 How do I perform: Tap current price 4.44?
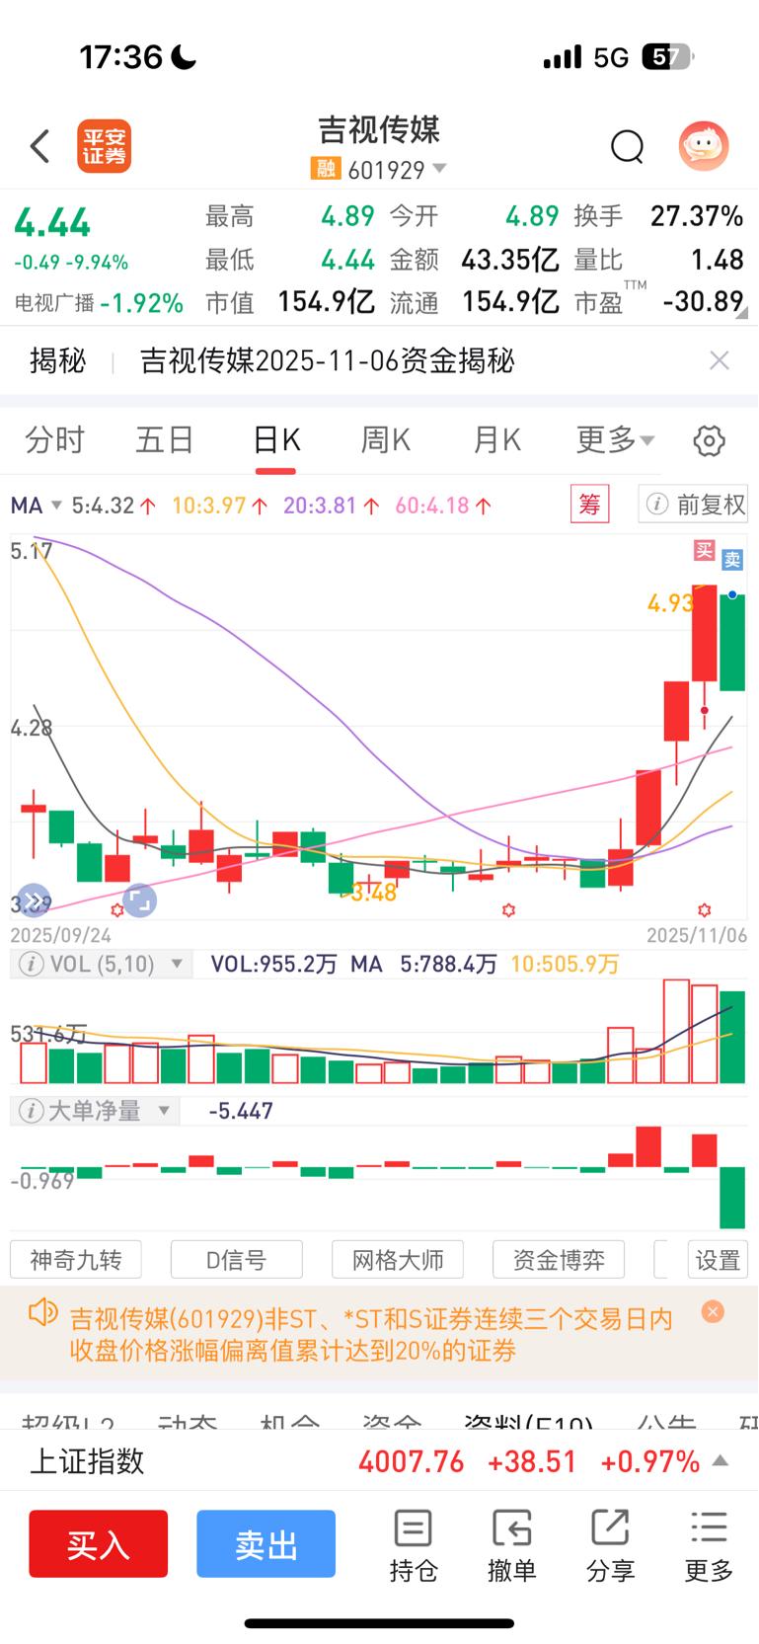(52, 223)
